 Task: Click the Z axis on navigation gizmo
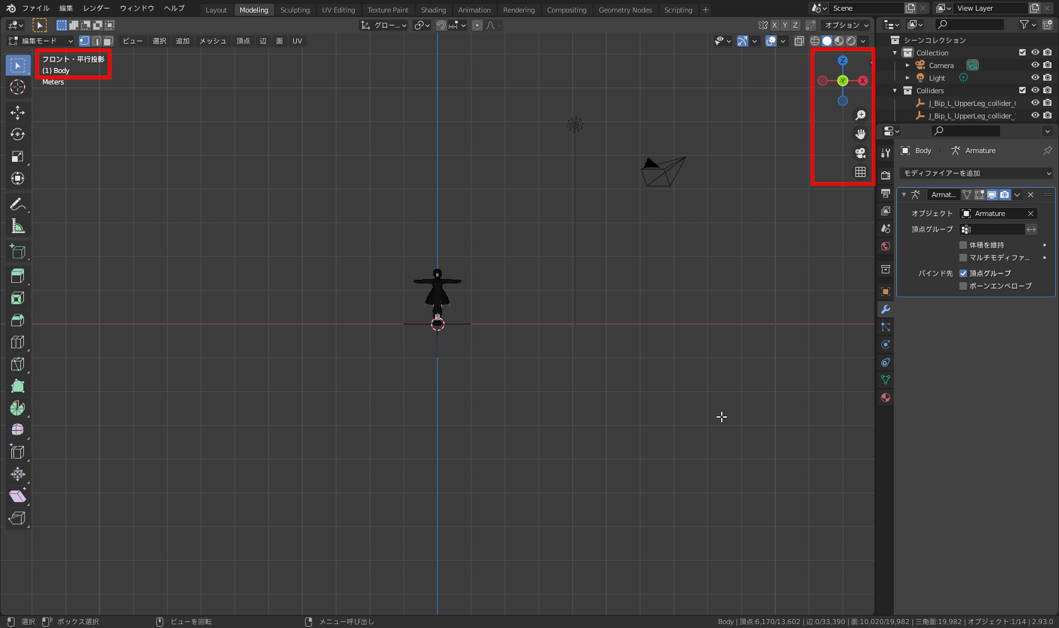843,60
